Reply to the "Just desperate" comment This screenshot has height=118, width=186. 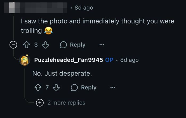84,88
